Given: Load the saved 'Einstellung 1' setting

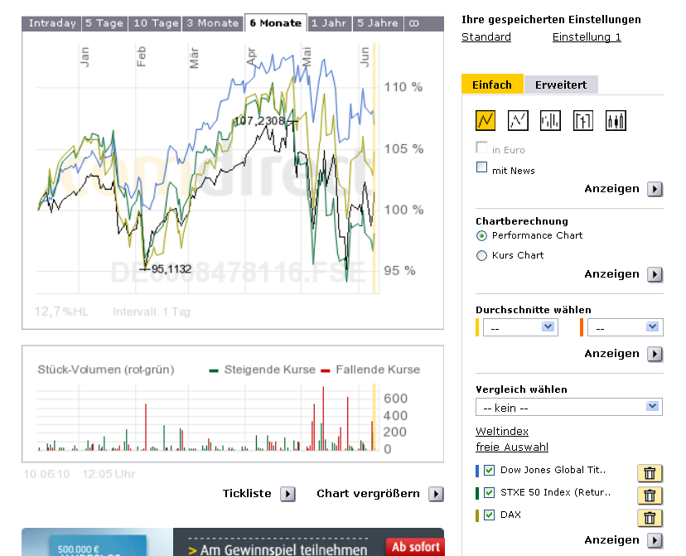Looking at the screenshot, I should [587, 37].
